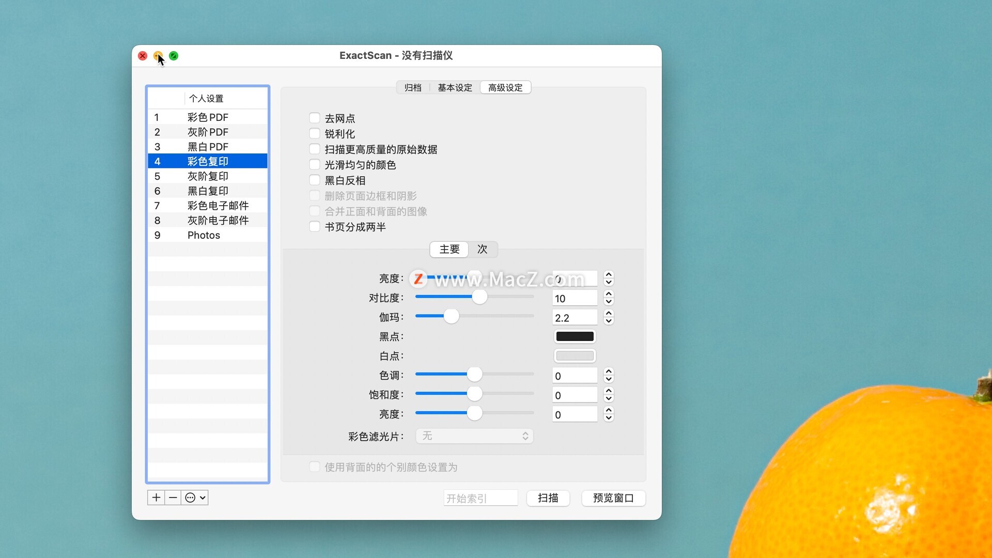This screenshot has height=558, width=992.
Task: Check 扫描更高质量的原始数据 option
Action: coord(315,149)
